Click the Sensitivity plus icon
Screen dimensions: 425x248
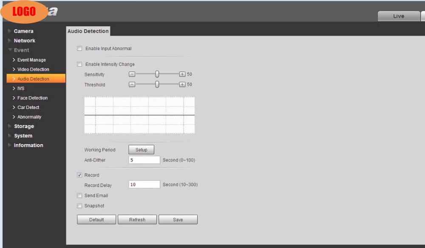tap(182, 74)
